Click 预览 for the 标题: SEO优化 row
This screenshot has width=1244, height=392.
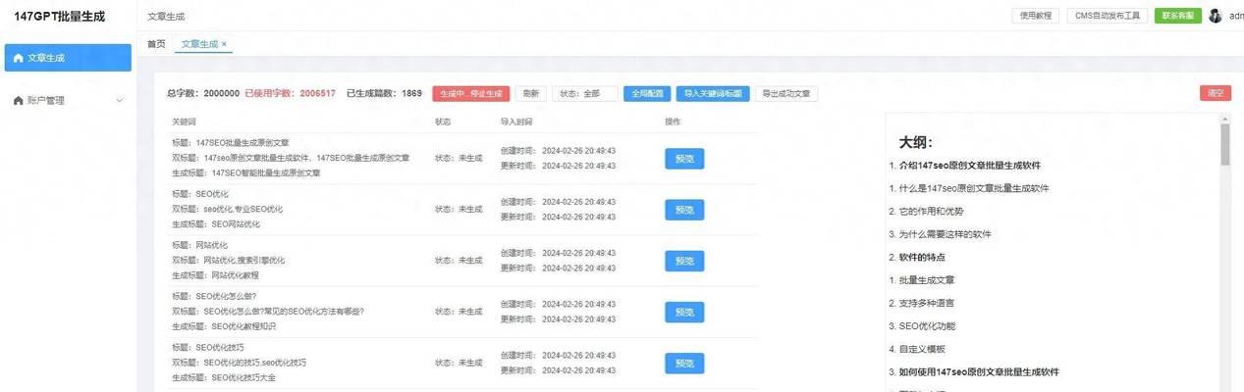[x=684, y=210]
